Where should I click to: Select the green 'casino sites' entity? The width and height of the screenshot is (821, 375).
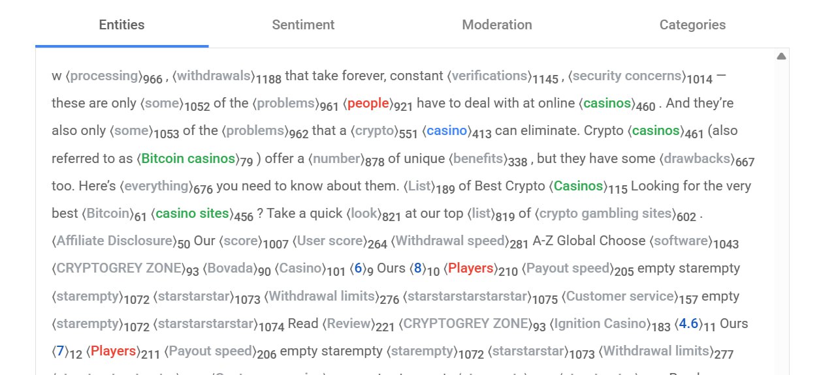click(193, 213)
